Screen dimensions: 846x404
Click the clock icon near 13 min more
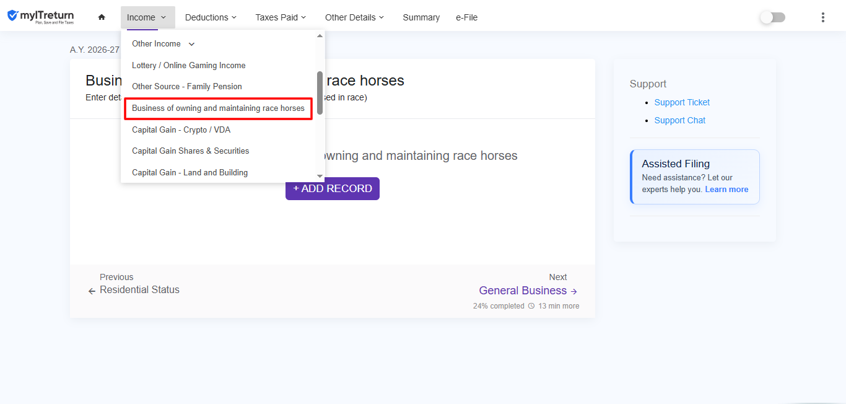click(x=531, y=306)
